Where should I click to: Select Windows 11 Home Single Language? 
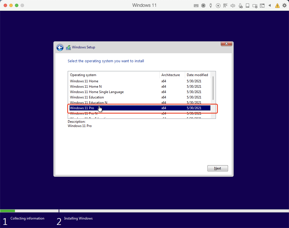pyautogui.click(x=140, y=92)
